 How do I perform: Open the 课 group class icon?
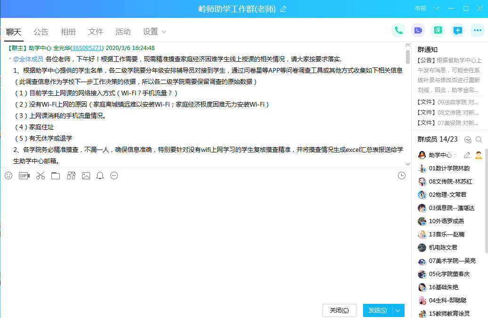pos(438,31)
